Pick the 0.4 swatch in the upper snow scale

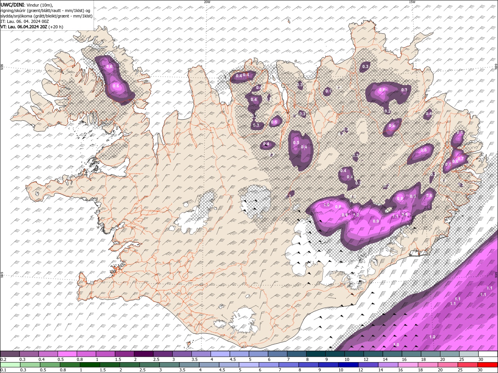click(x=48, y=354)
